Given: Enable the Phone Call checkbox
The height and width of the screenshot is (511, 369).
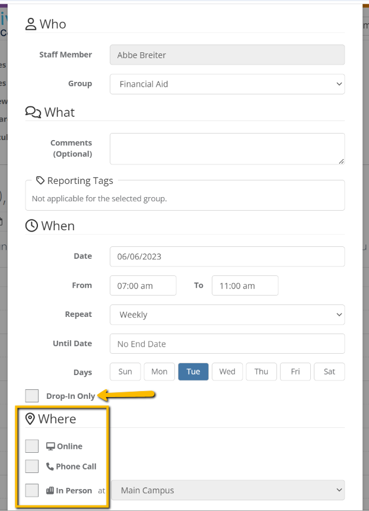Looking at the screenshot, I should (x=31, y=466).
